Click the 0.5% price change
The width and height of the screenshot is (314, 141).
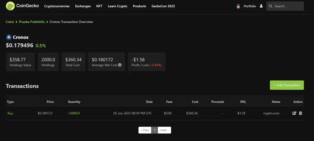point(41,46)
